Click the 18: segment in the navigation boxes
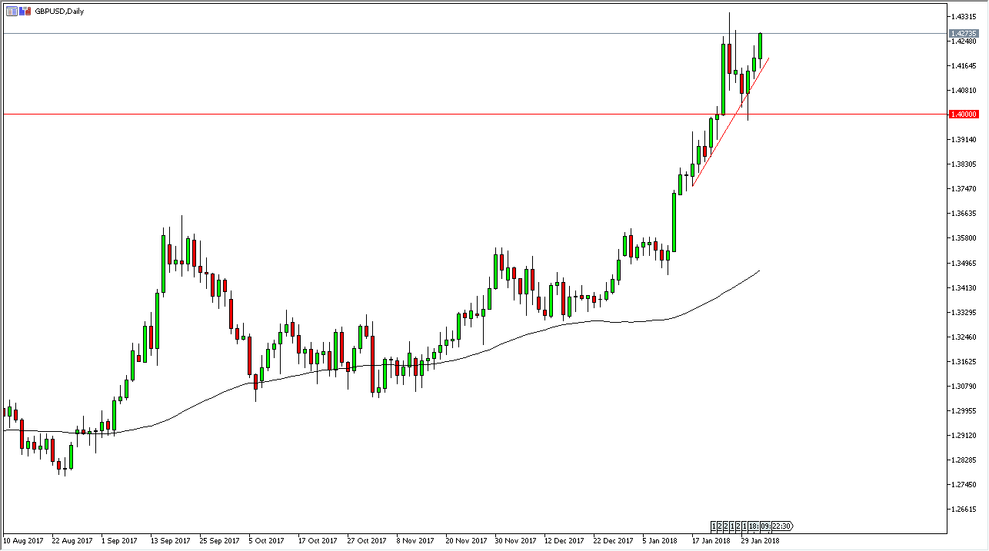The height and width of the screenshot is (551, 989). click(753, 526)
